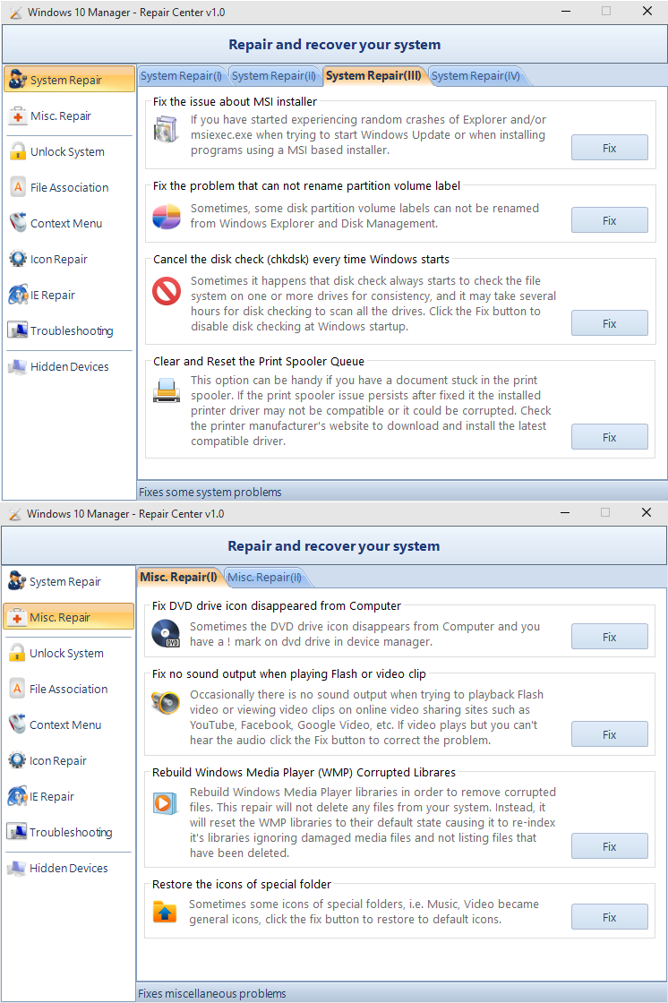The width and height of the screenshot is (668, 1003).
Task: Select the System Repair(III) tab
Action: tap(373, 75)
